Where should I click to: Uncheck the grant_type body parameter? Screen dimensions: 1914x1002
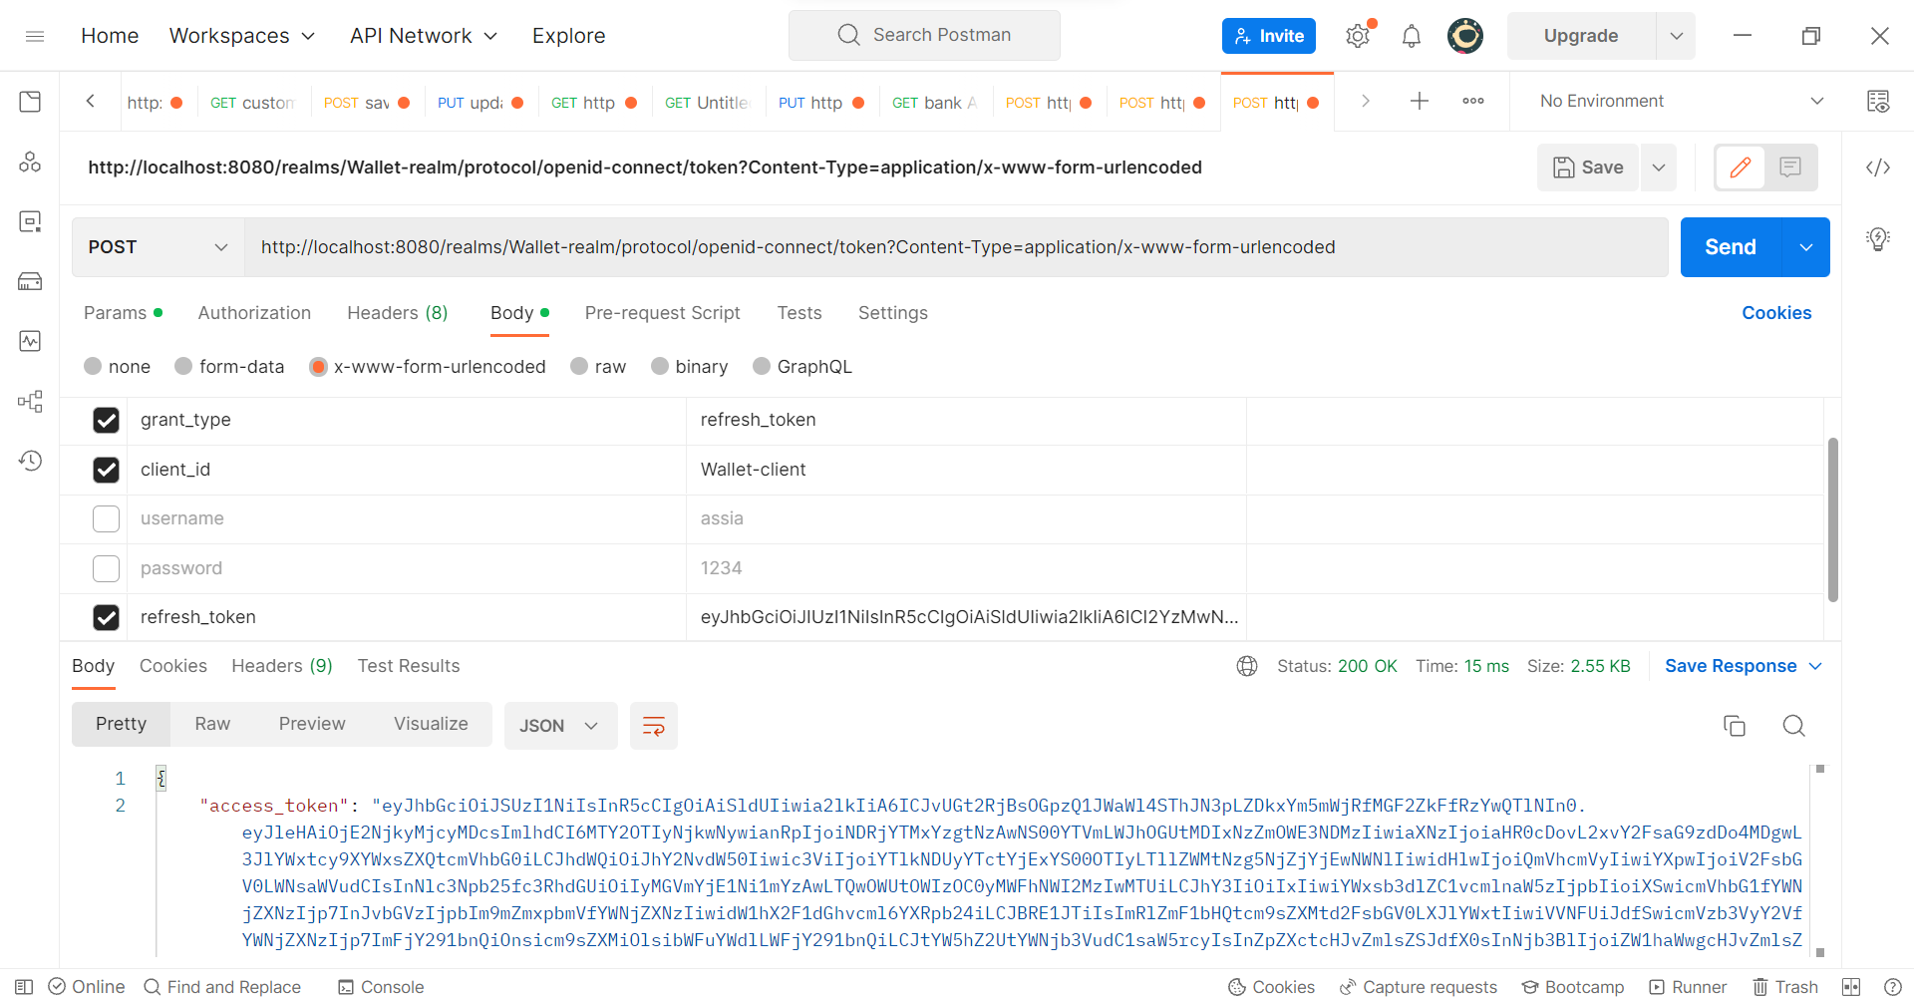(106, 420)
